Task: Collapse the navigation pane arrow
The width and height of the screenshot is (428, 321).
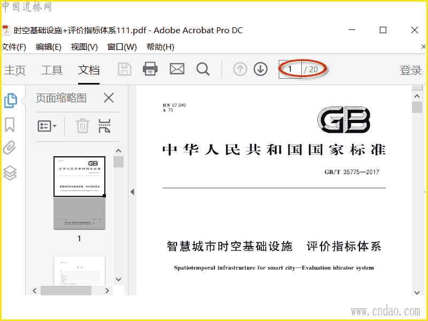Action: (132, 192)
